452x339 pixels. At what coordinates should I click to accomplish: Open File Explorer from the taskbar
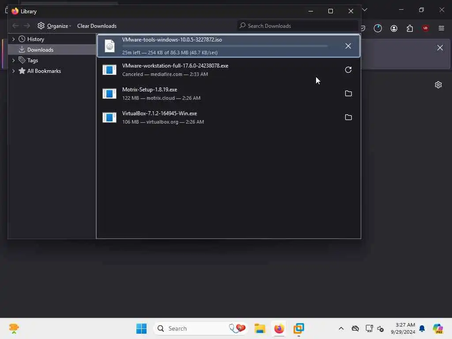pyautogui.click(x=260, y=328)
